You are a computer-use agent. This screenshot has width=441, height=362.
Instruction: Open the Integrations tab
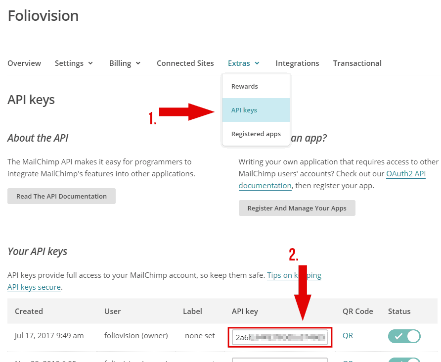(x=297, y=63)
